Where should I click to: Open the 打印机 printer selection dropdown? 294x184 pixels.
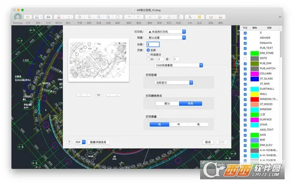[167, 32]
